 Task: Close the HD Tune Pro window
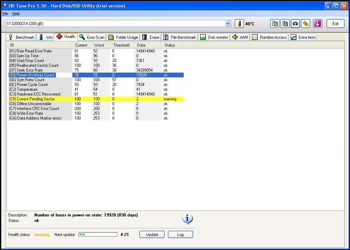click(x=344, y=6)
